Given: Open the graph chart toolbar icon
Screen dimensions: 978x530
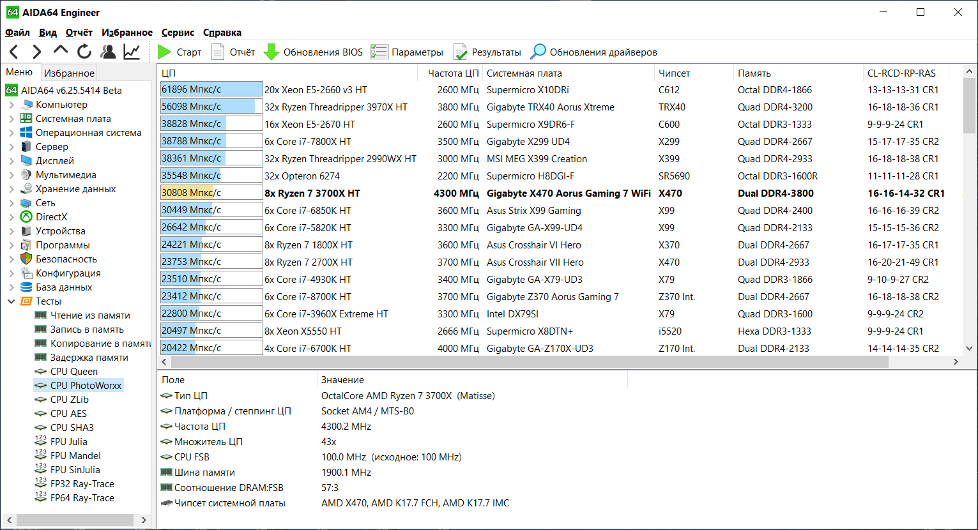Looking at the screenshot, I should pyautogui.click(x=132, y=52).
